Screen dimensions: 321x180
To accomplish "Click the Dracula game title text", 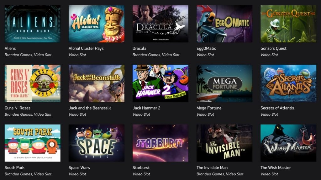I will point(139,48).
